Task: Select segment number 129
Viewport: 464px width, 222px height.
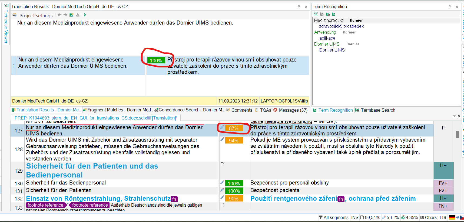Action: pyautogui.click(x=18, y=171)
